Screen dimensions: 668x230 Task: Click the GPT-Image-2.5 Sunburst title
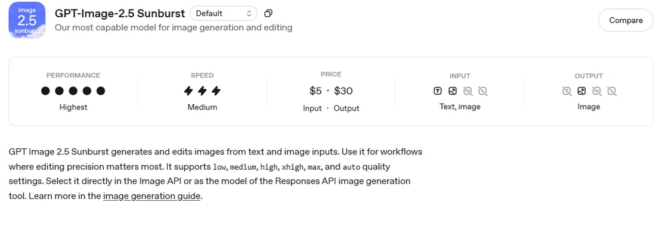(120, 13)
